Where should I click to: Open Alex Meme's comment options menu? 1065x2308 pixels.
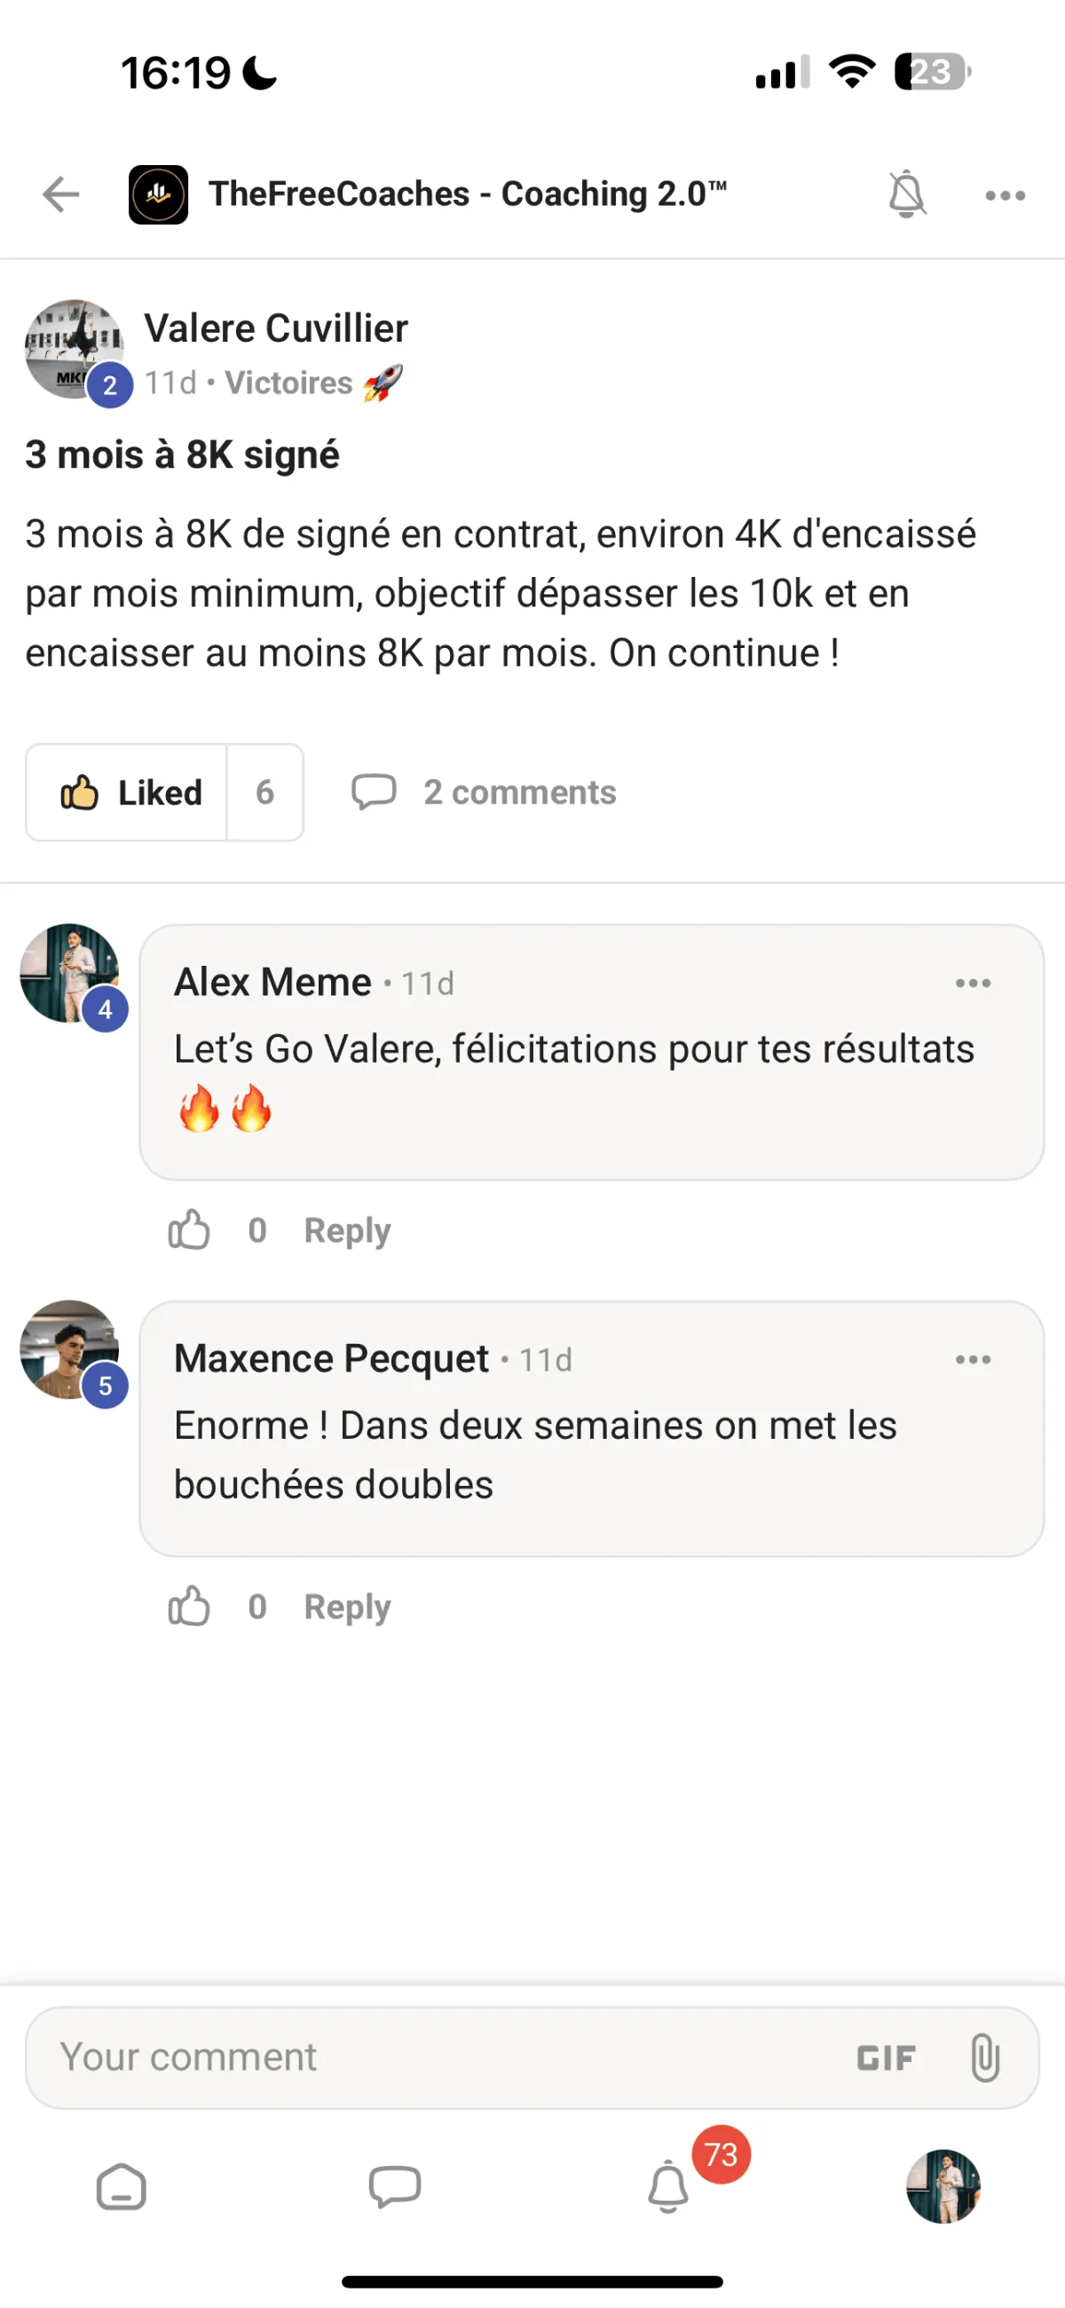click(x=973, y=984)
